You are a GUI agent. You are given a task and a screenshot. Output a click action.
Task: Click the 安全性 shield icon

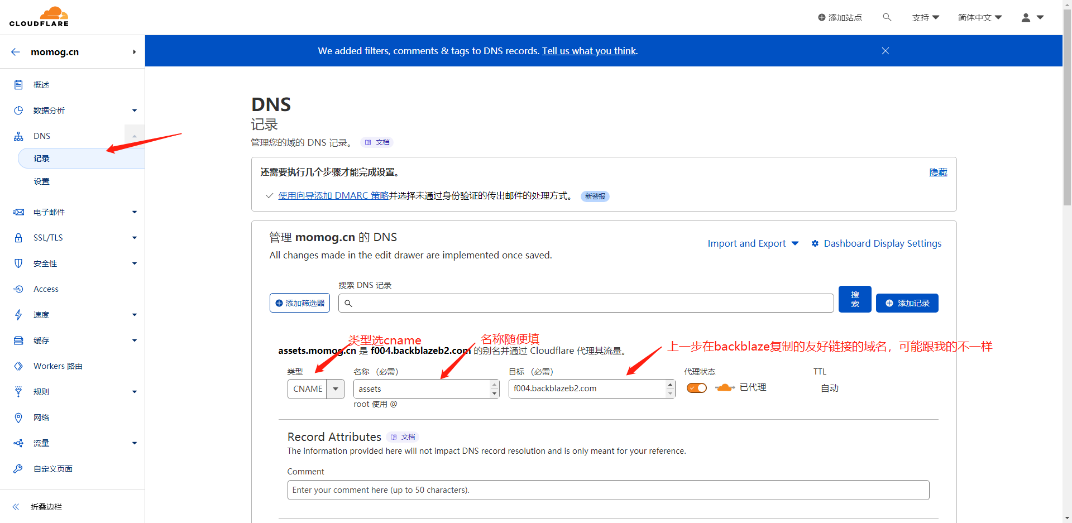(x=18, y=263)
